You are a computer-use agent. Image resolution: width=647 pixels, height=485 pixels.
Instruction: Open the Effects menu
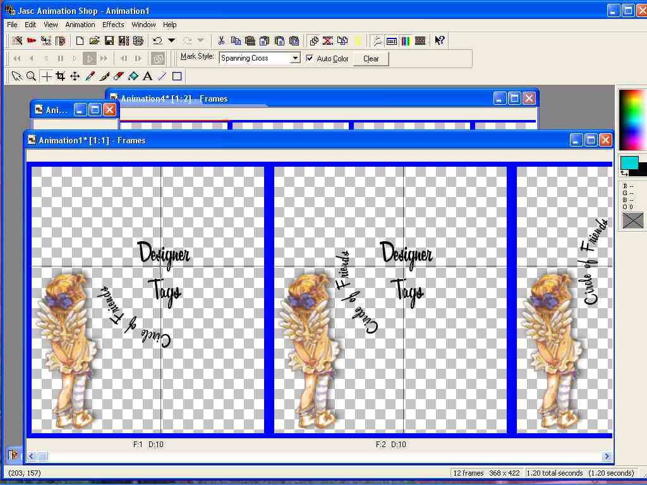[x=113, y=25]
